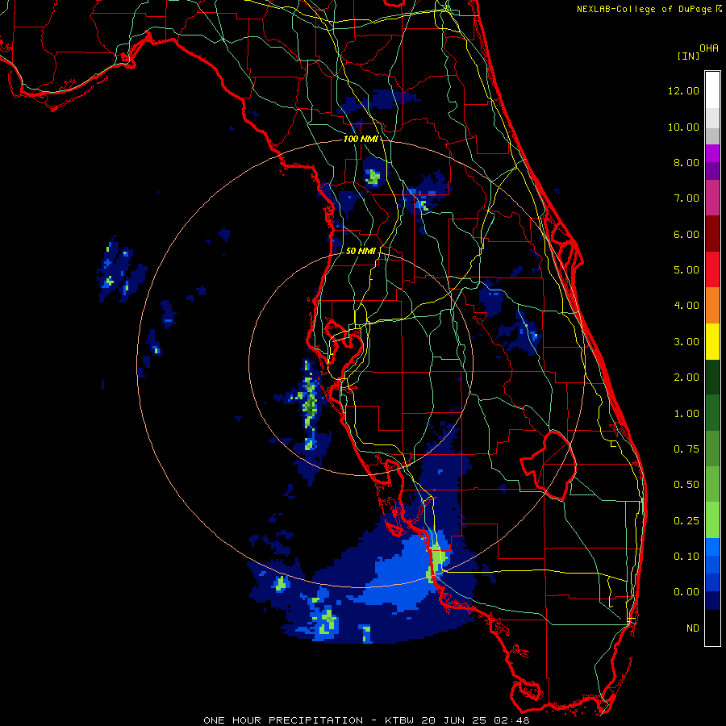Select the 0.10 legend value
Image resolution: width=726 pixels, height=726 pixels.
(686, 557)
